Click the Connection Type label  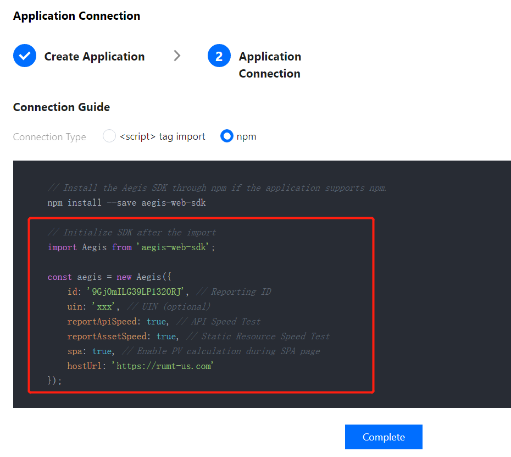[x=49, y=137]
